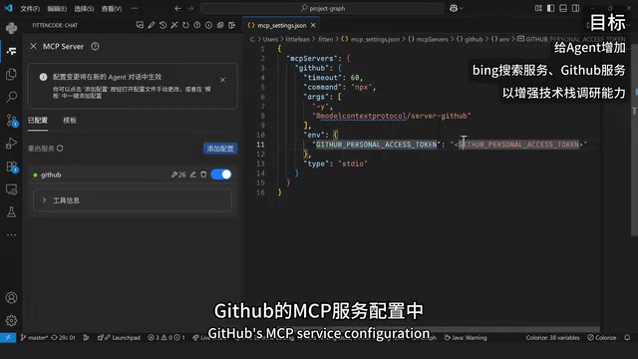Open the Accounts menu
Viewport: 638px width, 359px height.
(11, 298)
